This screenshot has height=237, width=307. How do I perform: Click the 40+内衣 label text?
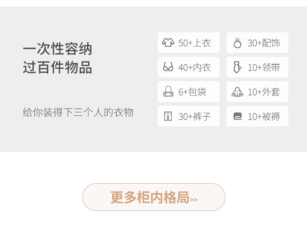click(x=194, y=67)
